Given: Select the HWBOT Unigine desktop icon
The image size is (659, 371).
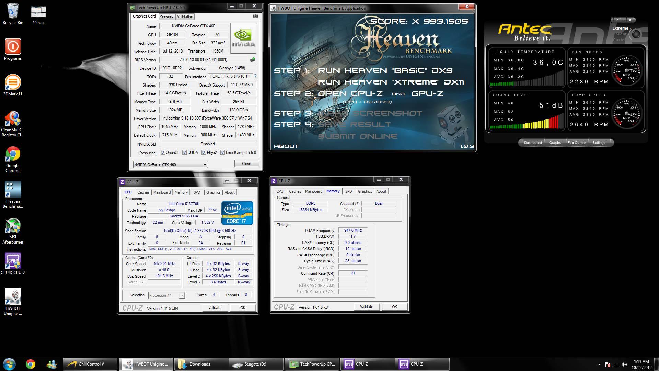Looking at the screenshot, I should click(x=13, y=302).
